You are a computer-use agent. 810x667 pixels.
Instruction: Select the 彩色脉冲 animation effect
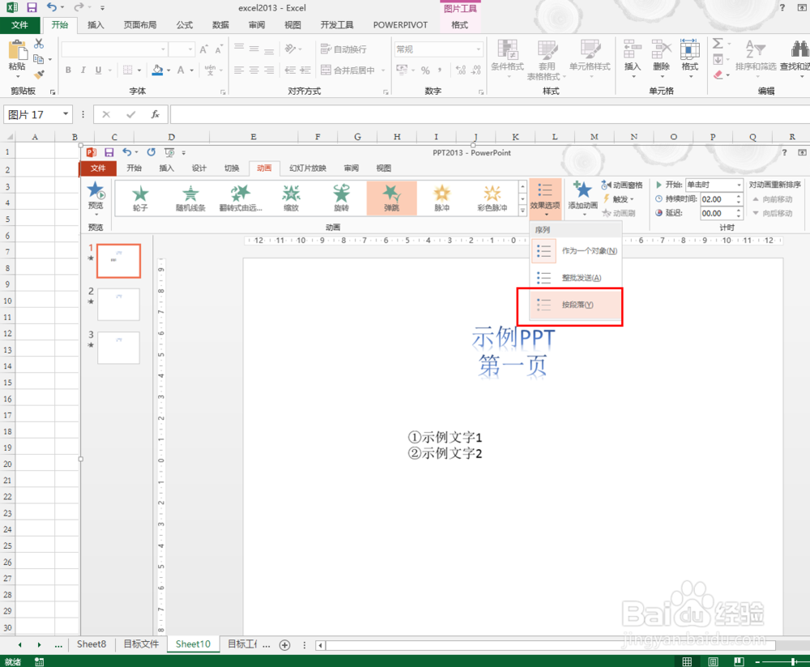tap(492, 198)
